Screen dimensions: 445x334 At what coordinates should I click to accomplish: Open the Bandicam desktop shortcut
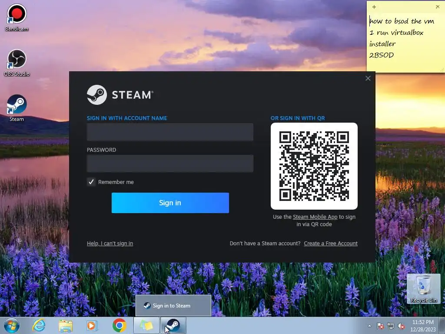(x=17, y=17)
